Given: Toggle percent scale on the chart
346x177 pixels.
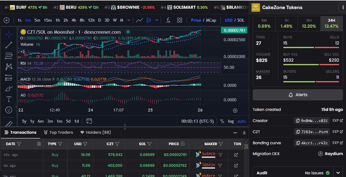Looking at the screenshot, I should pyautogui.click(x=222, y=121).
